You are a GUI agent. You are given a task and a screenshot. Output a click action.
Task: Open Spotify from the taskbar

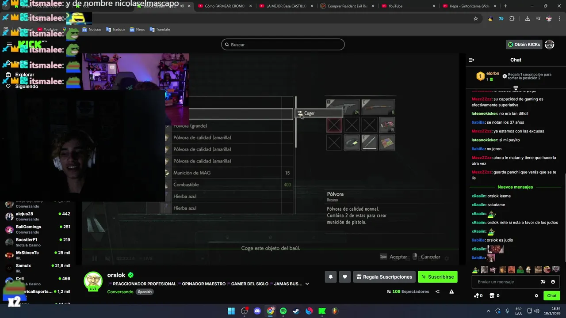(x=283, y=311)
